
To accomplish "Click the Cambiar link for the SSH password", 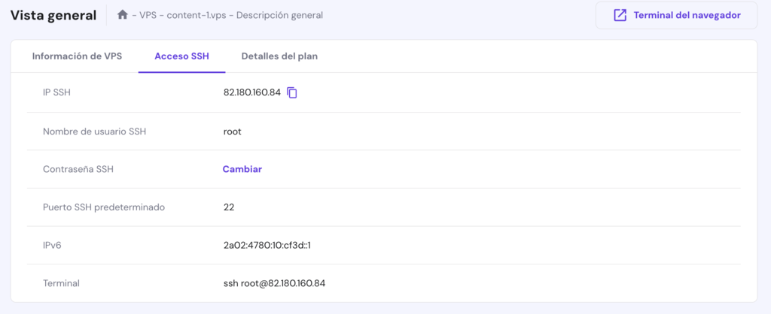I will point(242,169).
